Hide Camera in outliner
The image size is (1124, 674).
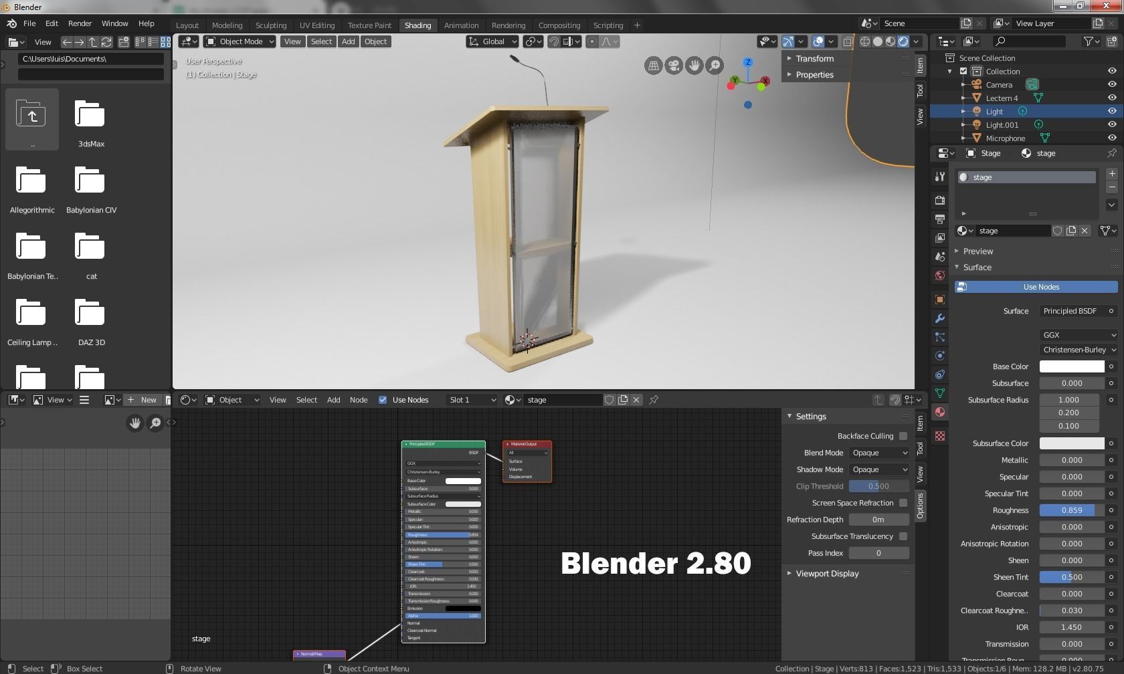(x=1112, y=84)
